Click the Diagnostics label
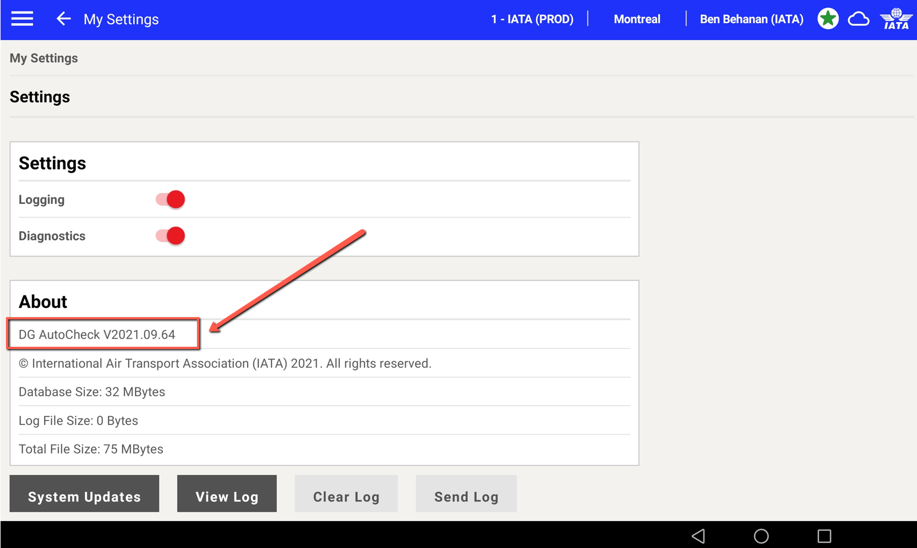 52,236
